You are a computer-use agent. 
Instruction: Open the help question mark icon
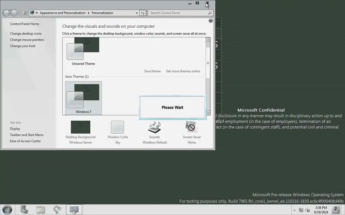[211, 21]
